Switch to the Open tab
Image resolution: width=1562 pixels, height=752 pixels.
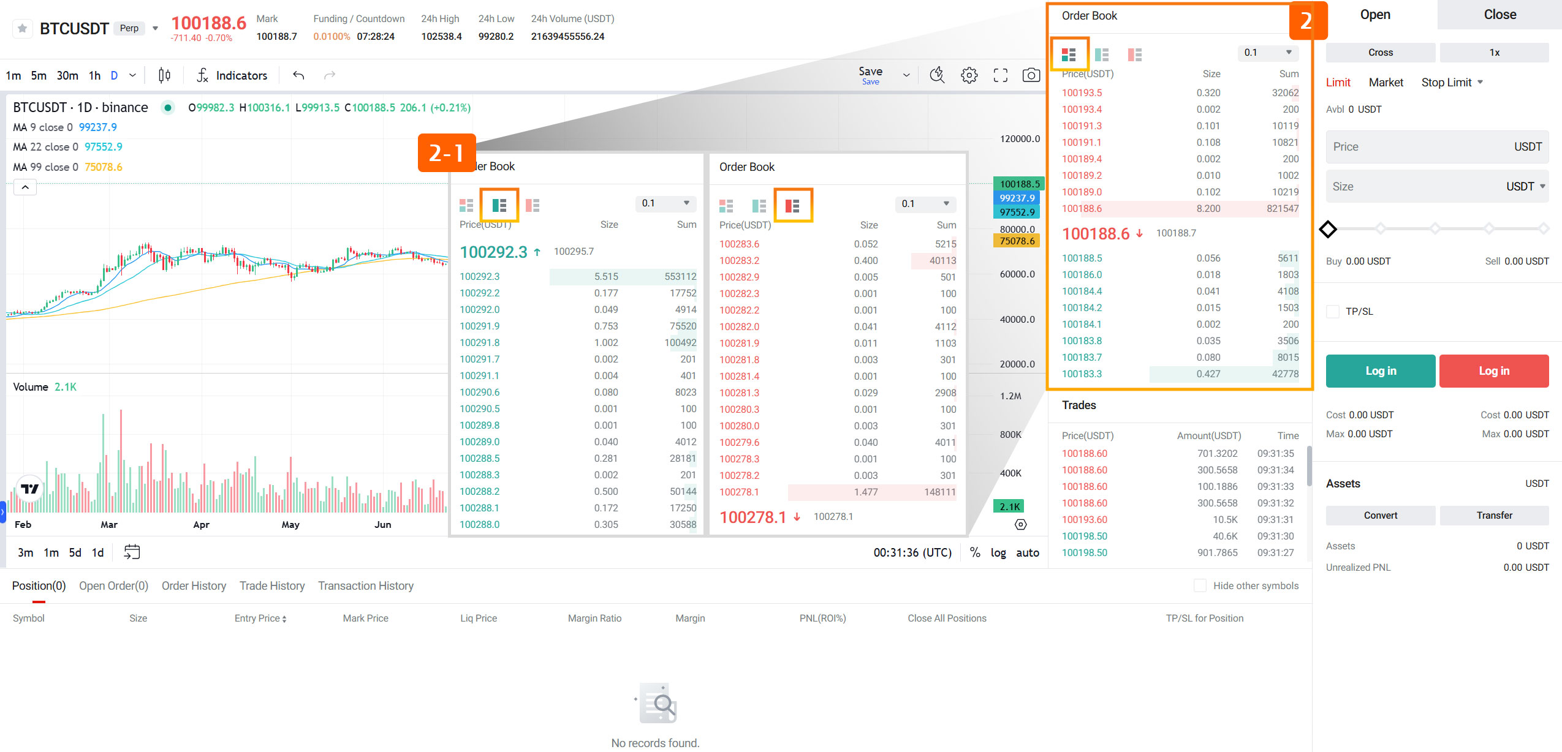coord(1375,15)
